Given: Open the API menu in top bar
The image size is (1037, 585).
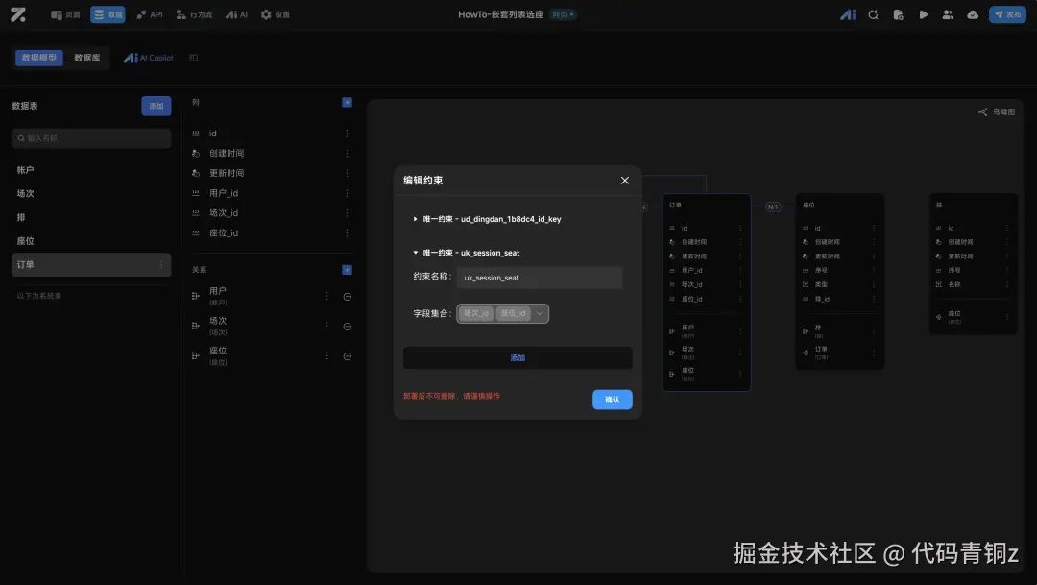Looking at the screenshot, I should 150,14.
